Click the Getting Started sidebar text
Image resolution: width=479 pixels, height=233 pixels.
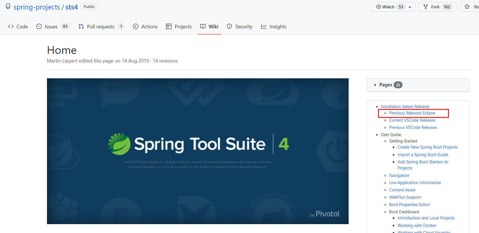[x=403, y=141]
